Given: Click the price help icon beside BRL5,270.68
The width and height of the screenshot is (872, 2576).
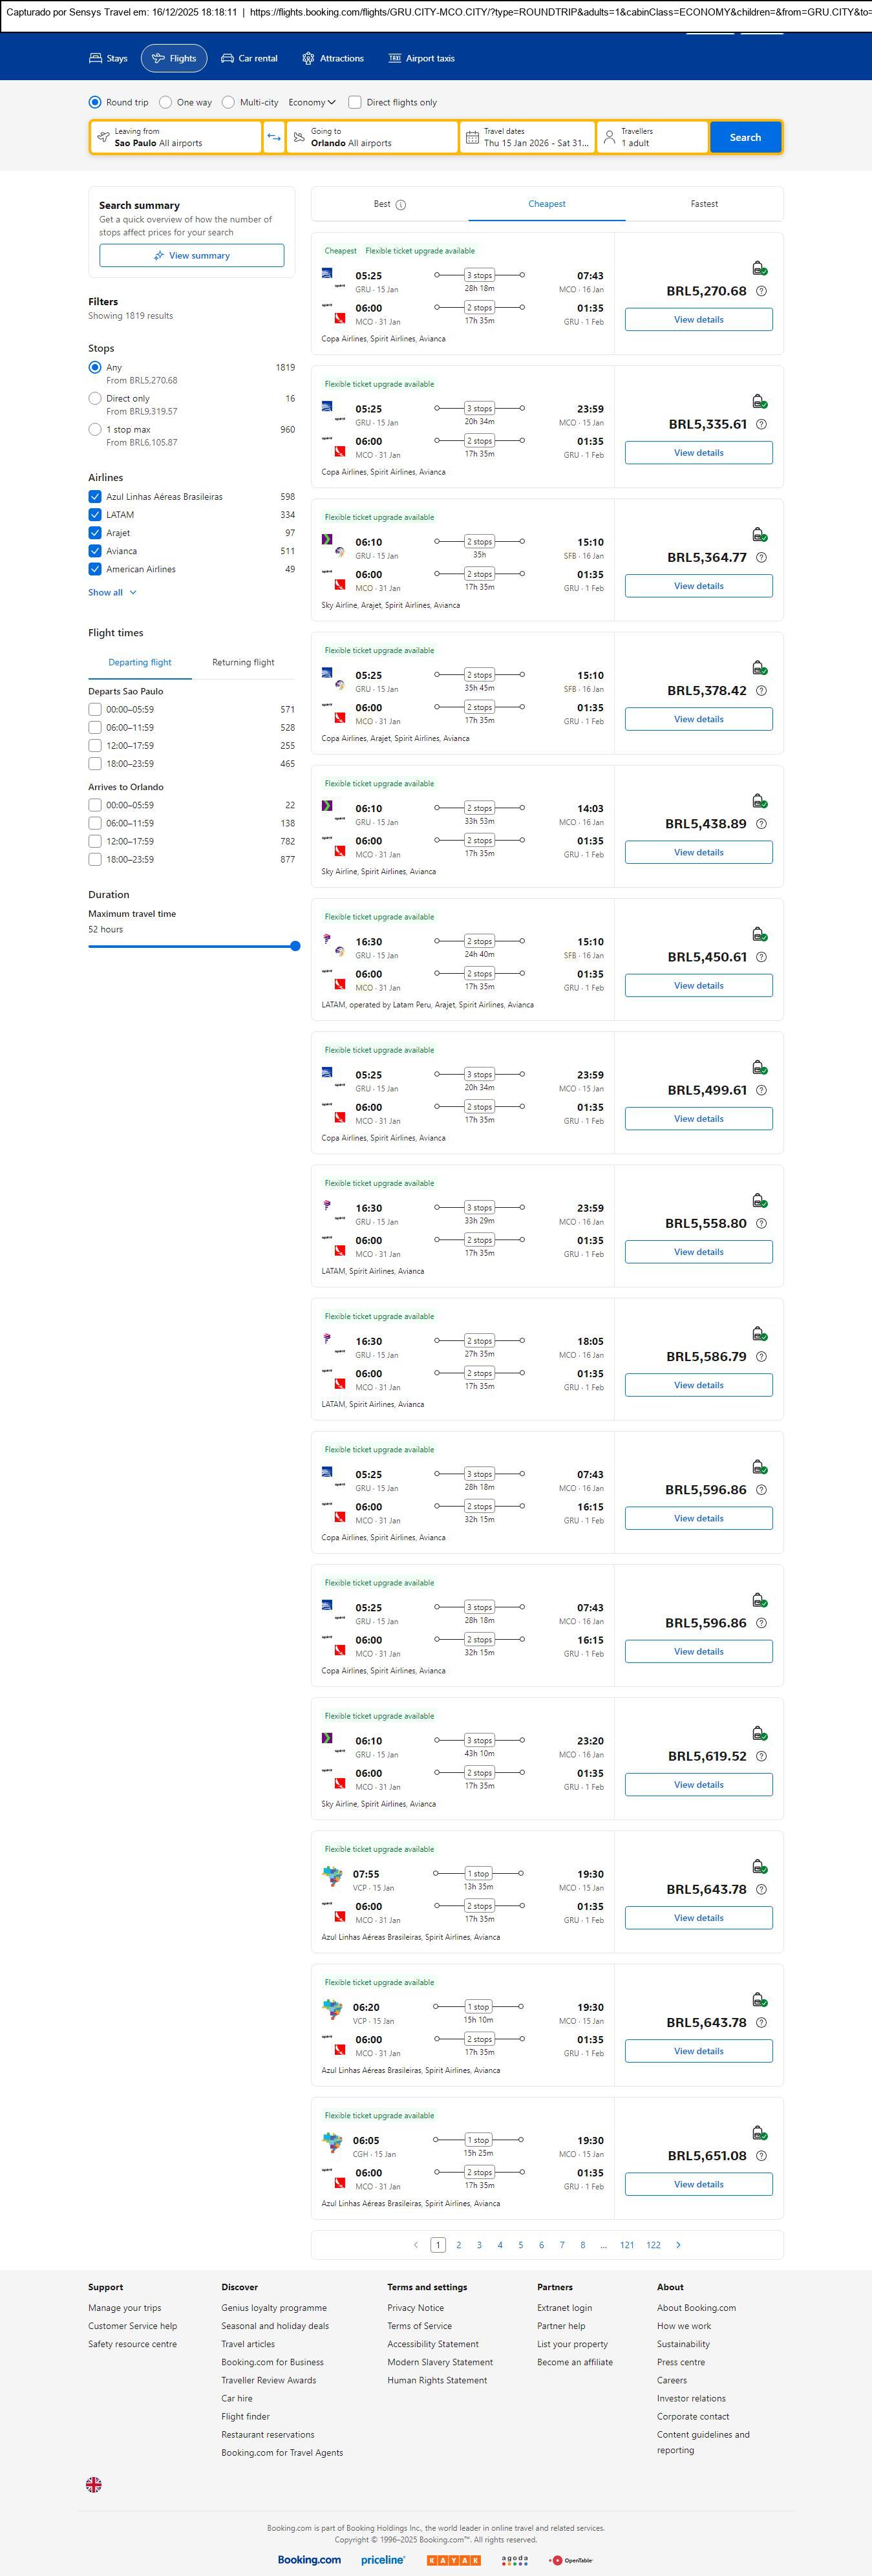Looking at the screenshot, I should (x=761, y=291).
